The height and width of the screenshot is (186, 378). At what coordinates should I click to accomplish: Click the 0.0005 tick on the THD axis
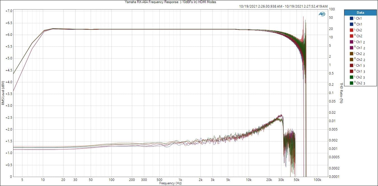coord(334,157)
